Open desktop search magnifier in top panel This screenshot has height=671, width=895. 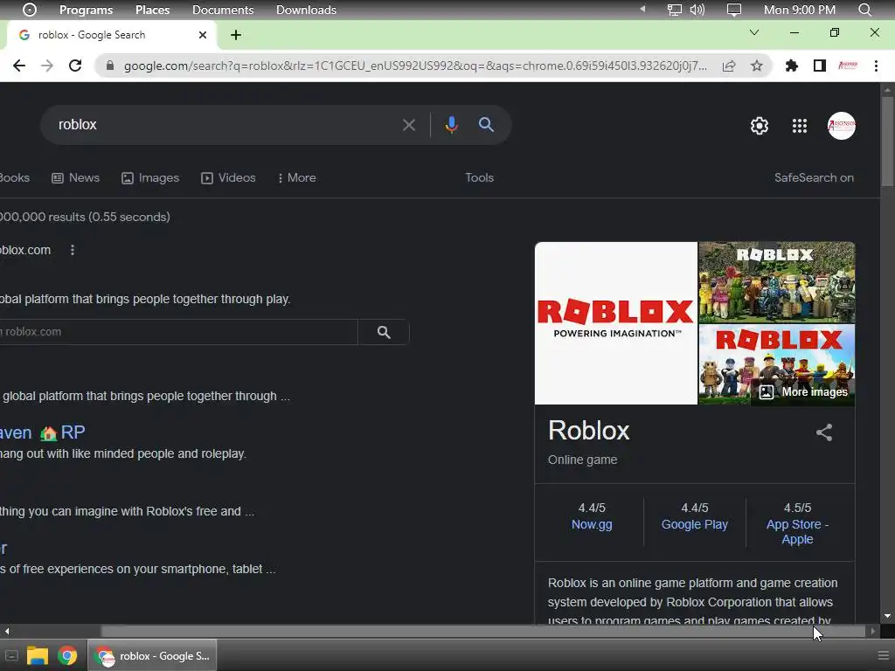click(864, 10)
